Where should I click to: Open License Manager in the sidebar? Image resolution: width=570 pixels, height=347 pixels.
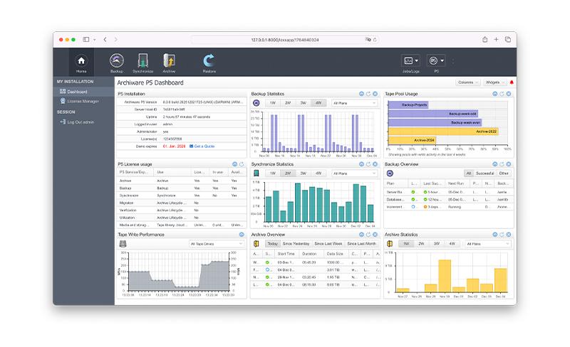(83, 101)
